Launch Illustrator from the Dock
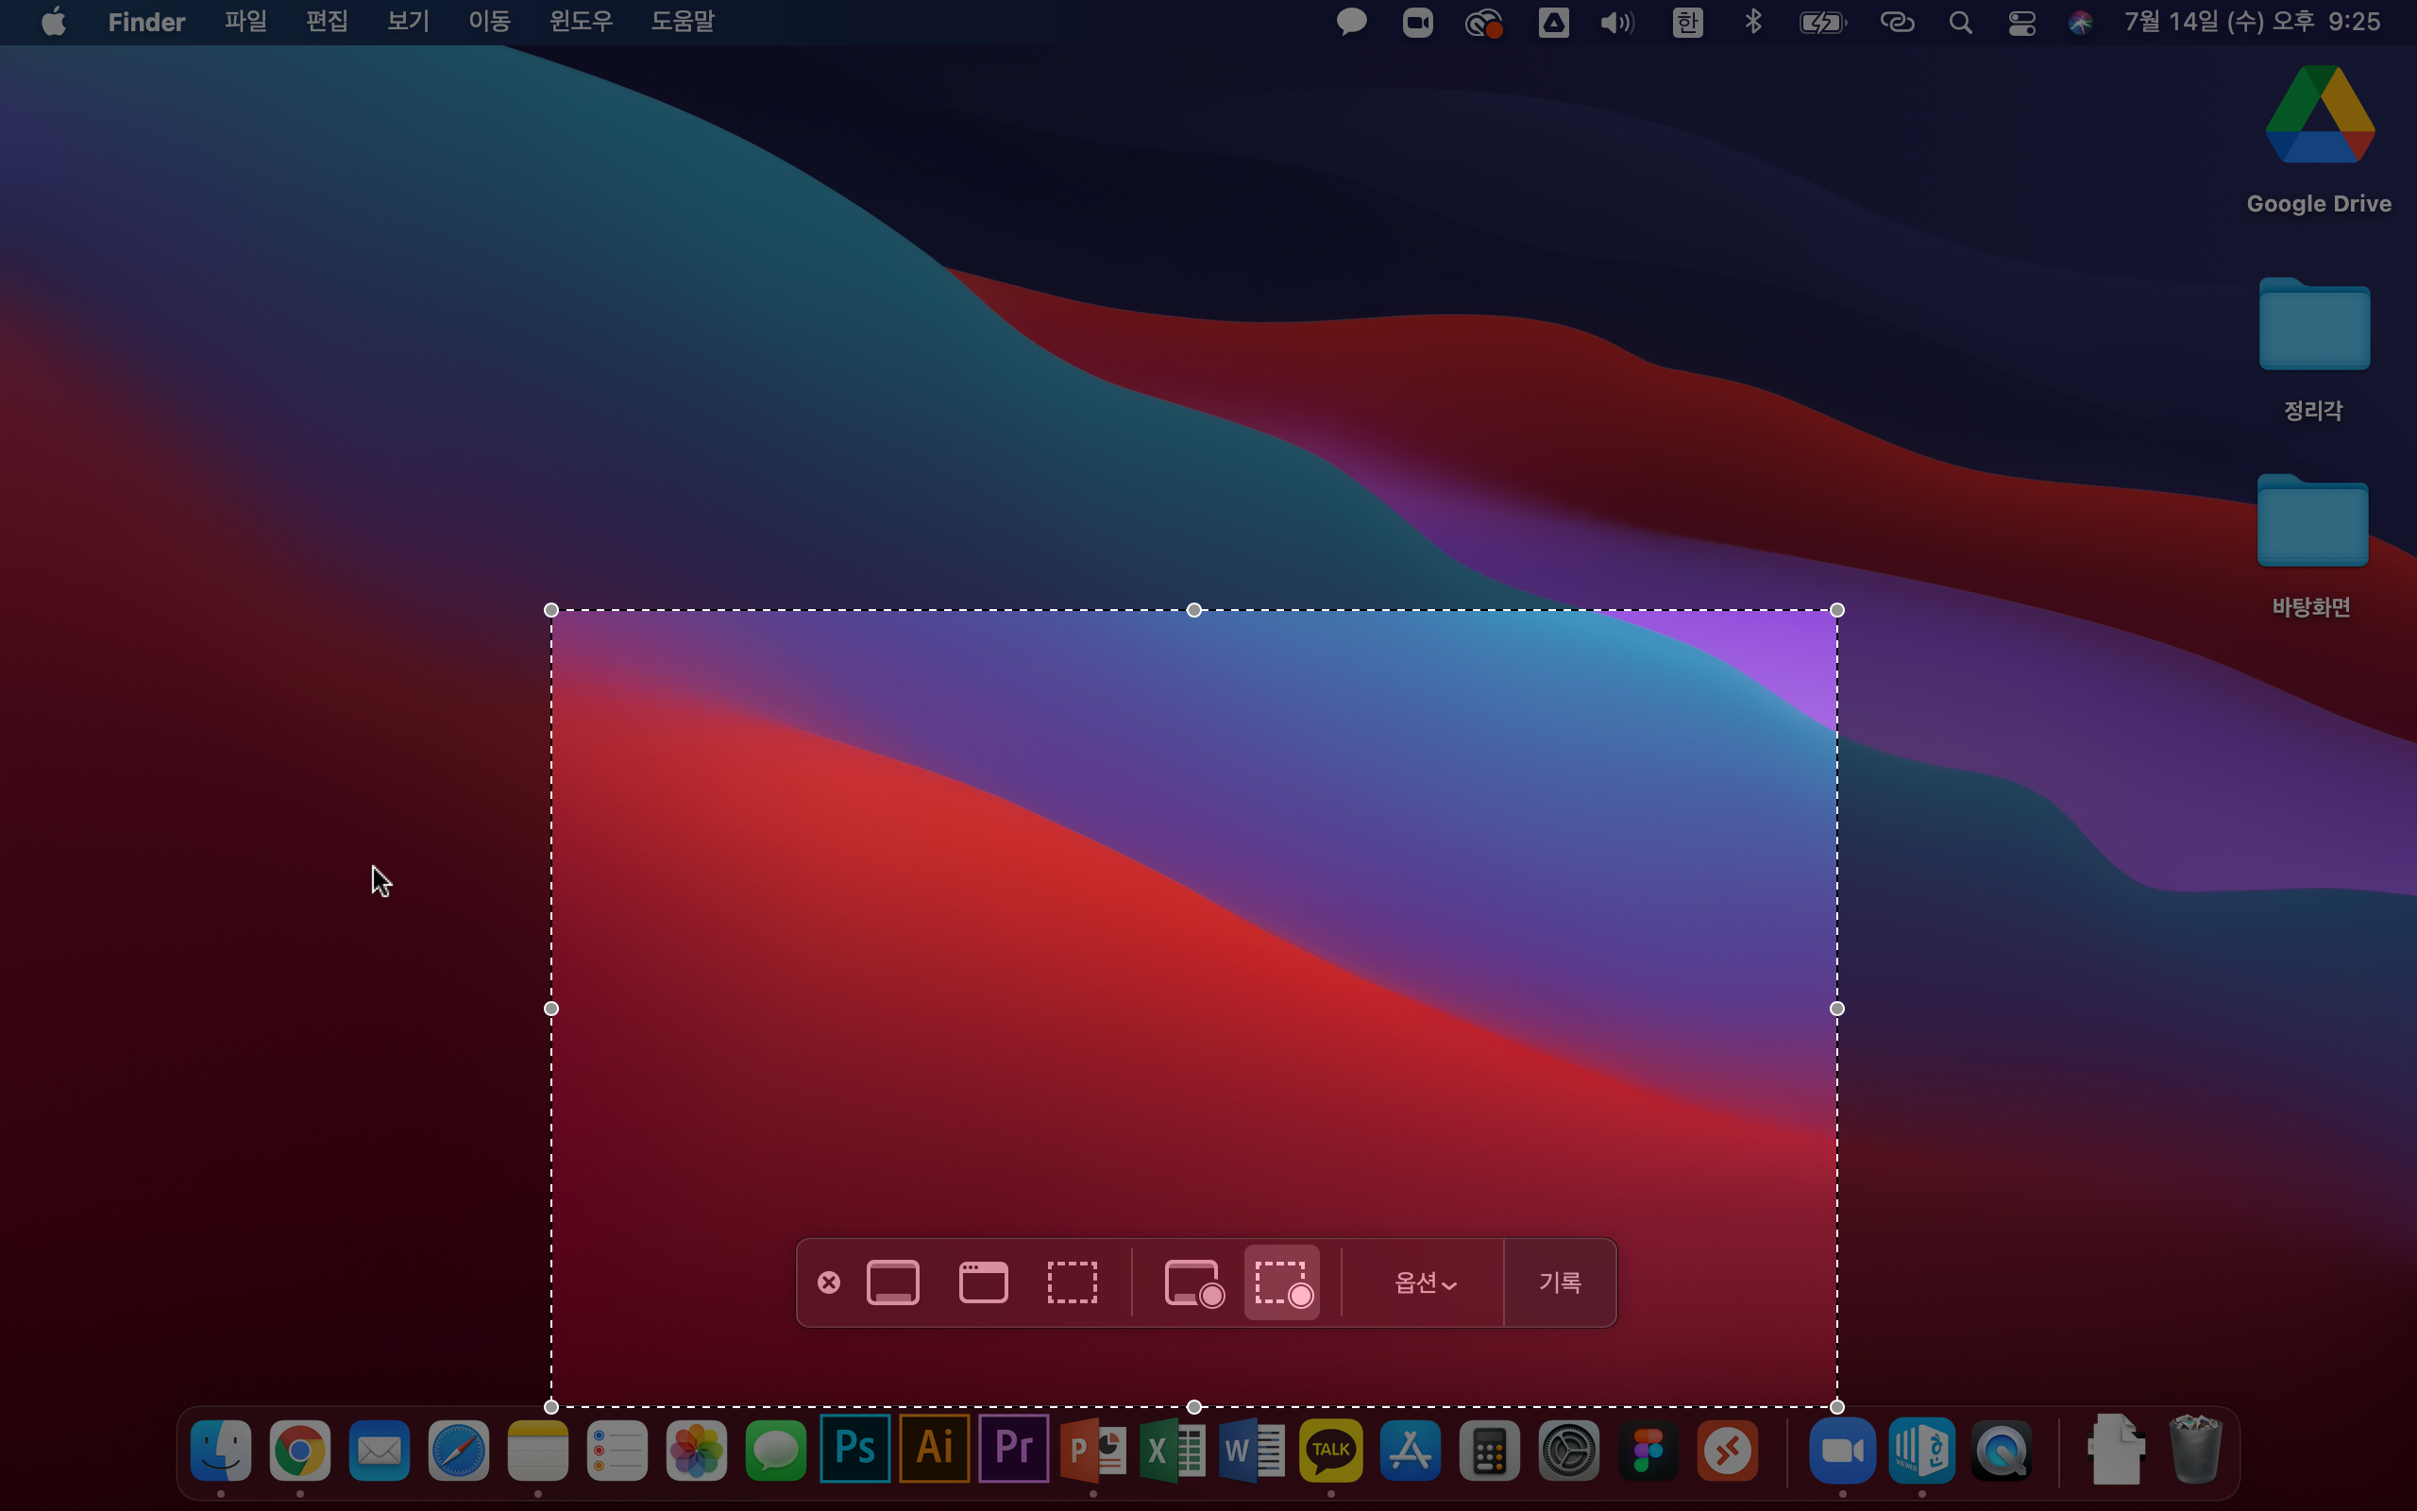This screenshot has height=1511, width=2417. pyautogui.click(x=934, y=1449)
